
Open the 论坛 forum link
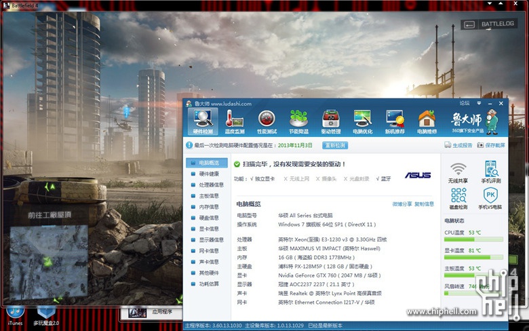coord(464,103)
